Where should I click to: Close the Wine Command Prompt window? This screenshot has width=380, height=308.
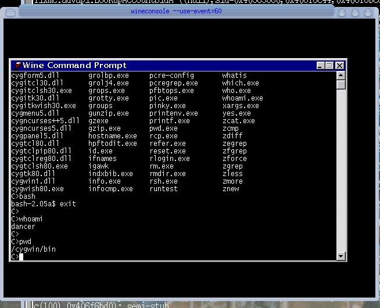[340, 66]
